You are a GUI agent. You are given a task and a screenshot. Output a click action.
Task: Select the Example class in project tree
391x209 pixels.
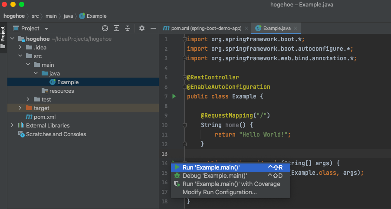(83, 82)
